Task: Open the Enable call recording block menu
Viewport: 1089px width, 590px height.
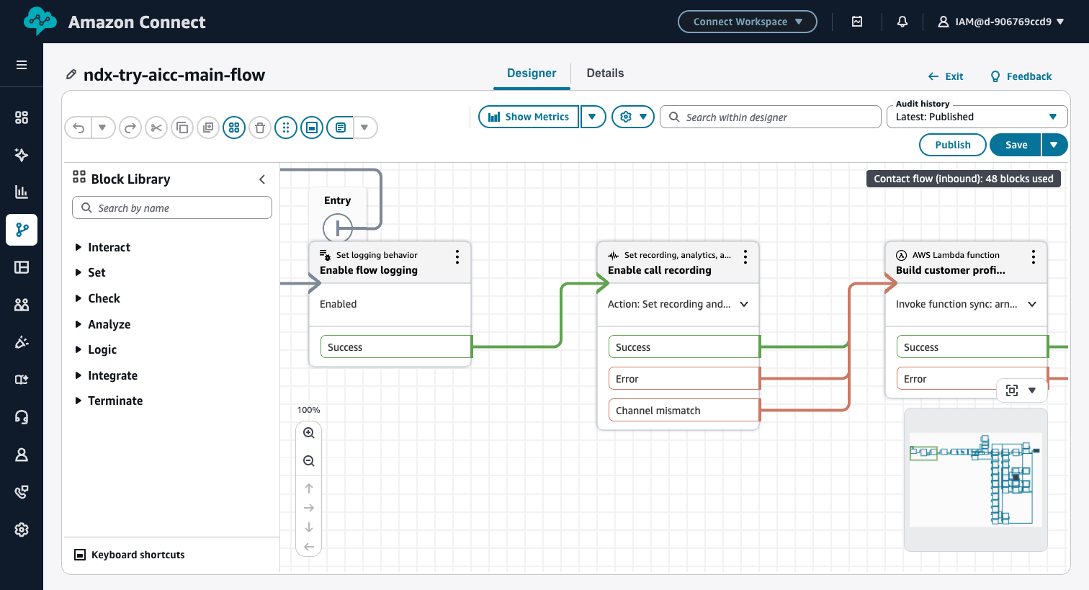Action: coord(745,256)
